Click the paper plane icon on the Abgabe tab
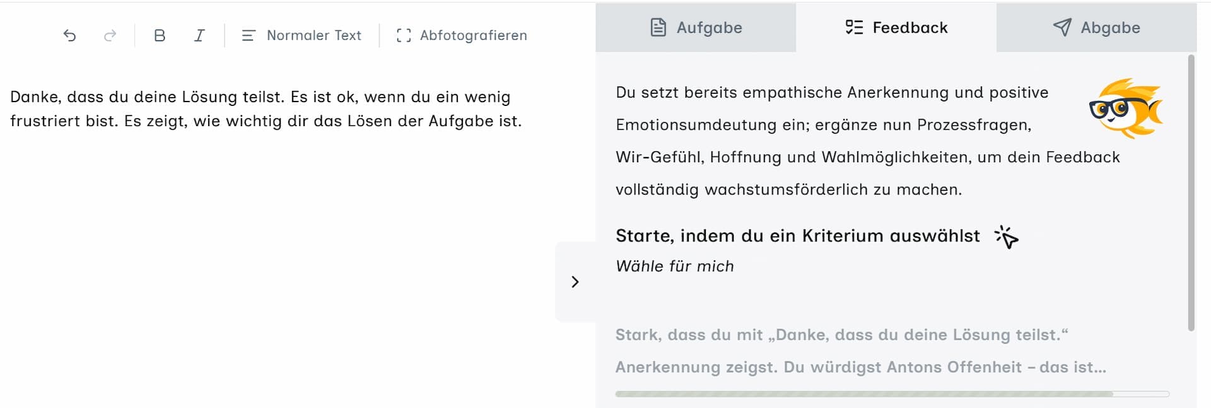The image size is (1211, 408). tap(1063, 27)
